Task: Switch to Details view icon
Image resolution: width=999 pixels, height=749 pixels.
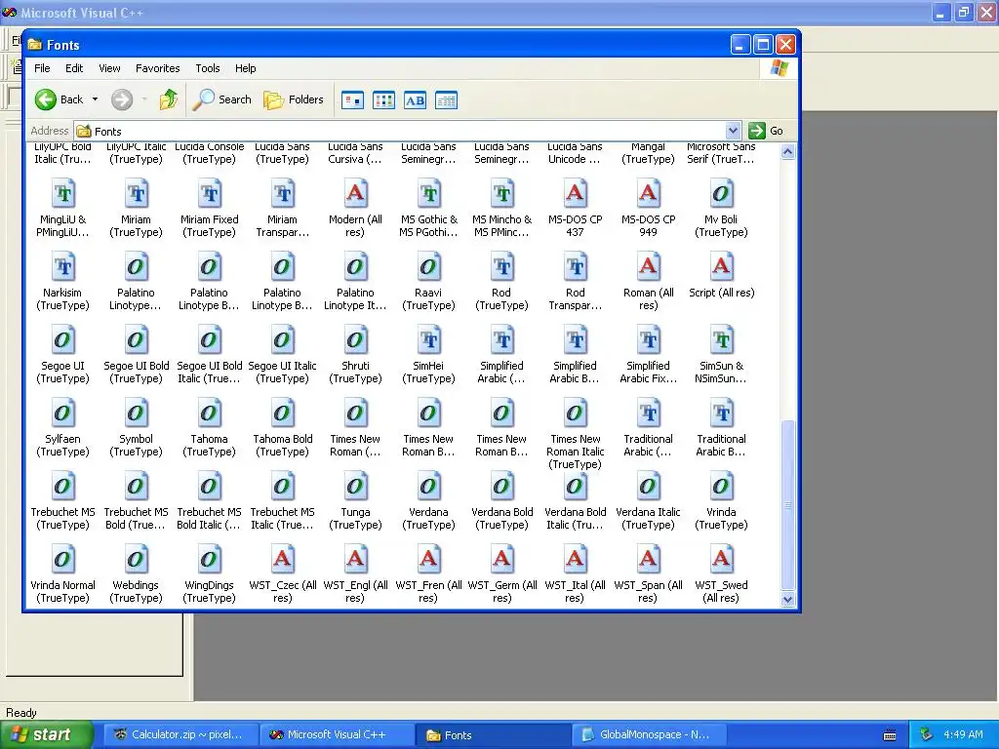Action: point(447,100)
